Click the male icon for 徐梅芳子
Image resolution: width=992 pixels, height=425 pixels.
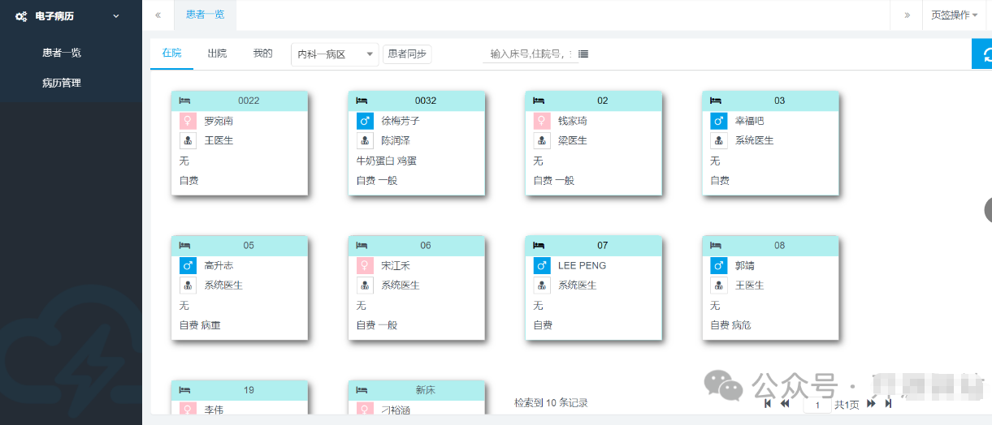[x=365, y=121]
